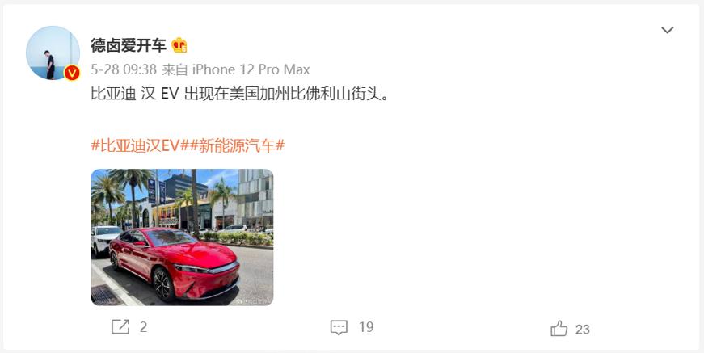
Task: Click the like count 23
Action: pos(582,330)
